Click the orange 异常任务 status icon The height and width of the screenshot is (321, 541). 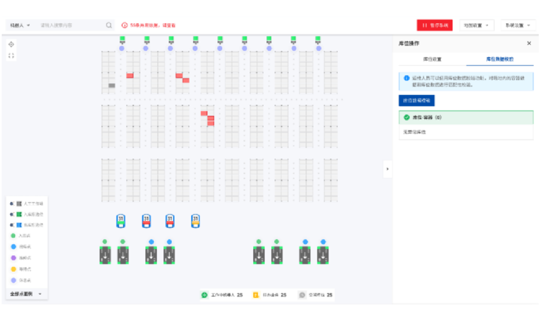(256, 295)
